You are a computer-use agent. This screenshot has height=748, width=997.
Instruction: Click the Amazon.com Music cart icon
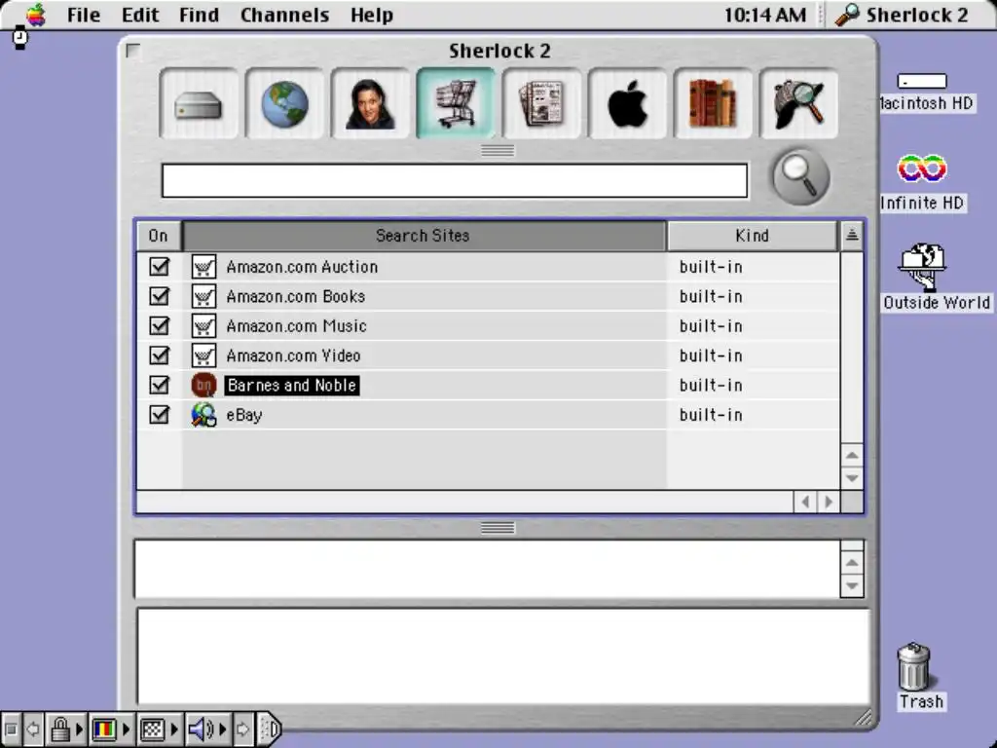(203, 325)
